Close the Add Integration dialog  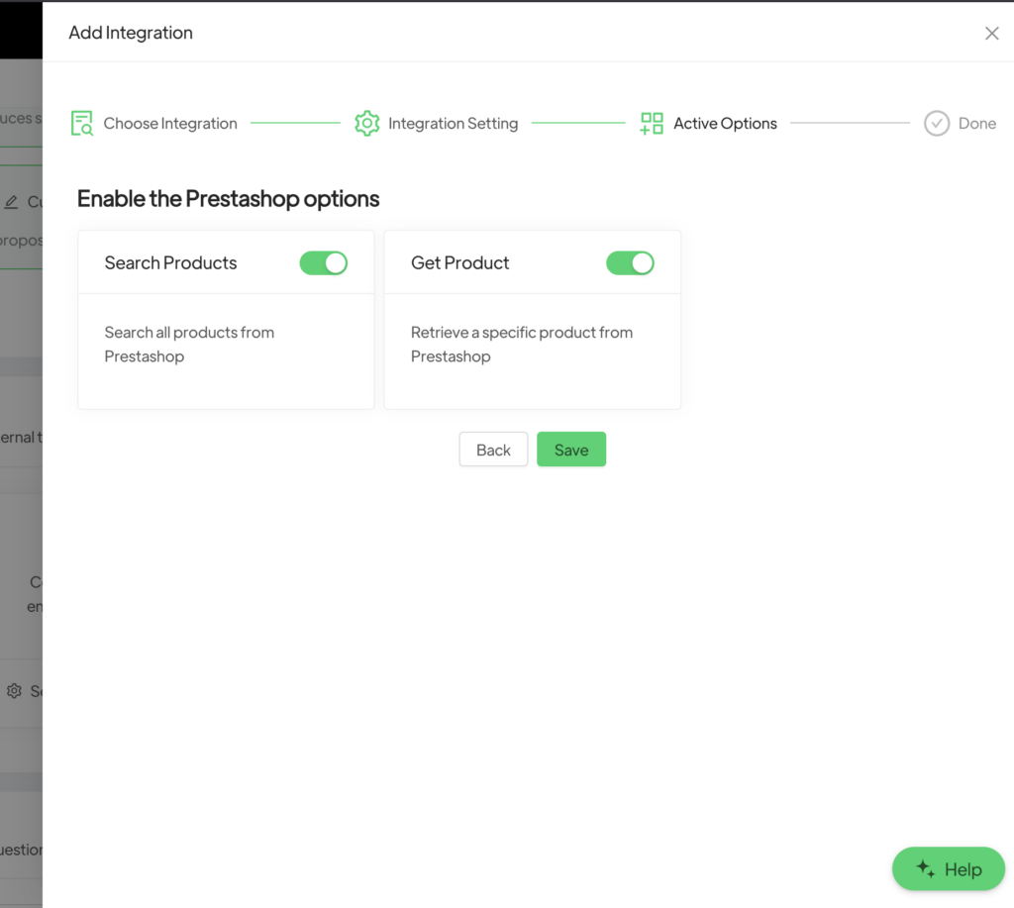991,34
